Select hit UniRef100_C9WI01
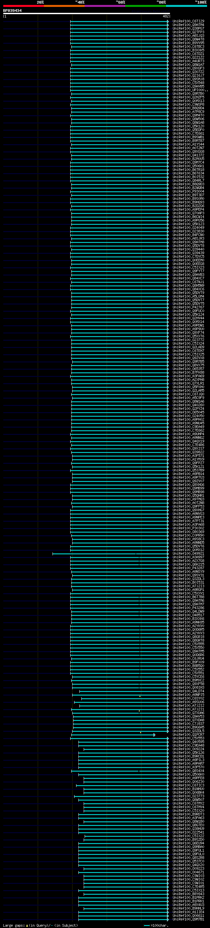The width and height of the screenshot is (210, 928). [x=188, y=883]
